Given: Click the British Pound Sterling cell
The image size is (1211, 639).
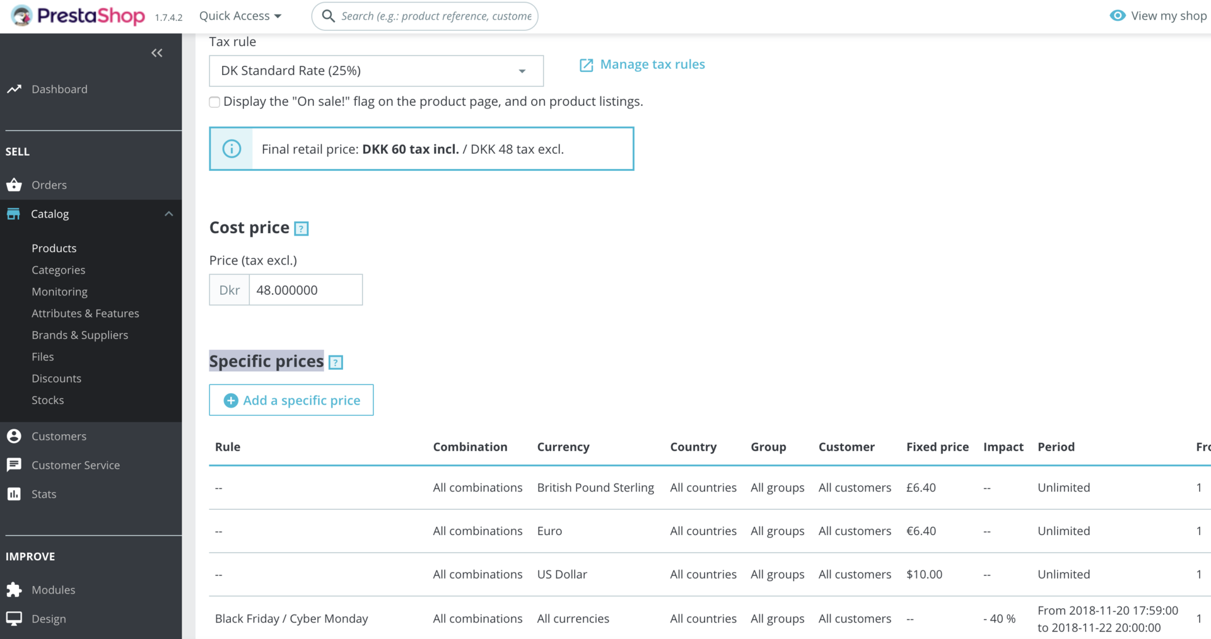Looking at the screenshot, I should point(596,488).
